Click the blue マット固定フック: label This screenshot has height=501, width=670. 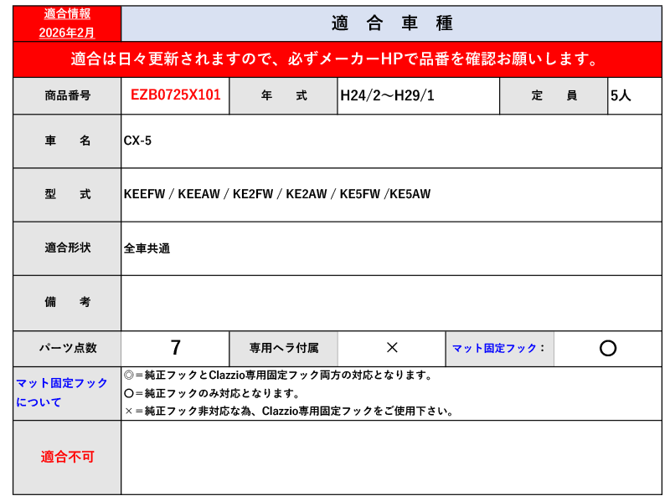point(498,348)
